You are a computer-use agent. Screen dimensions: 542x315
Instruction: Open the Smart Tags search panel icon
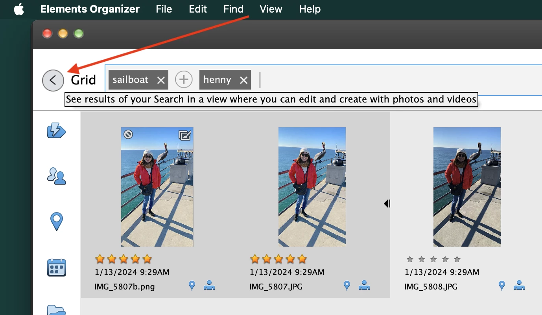[x=56, y=131]
